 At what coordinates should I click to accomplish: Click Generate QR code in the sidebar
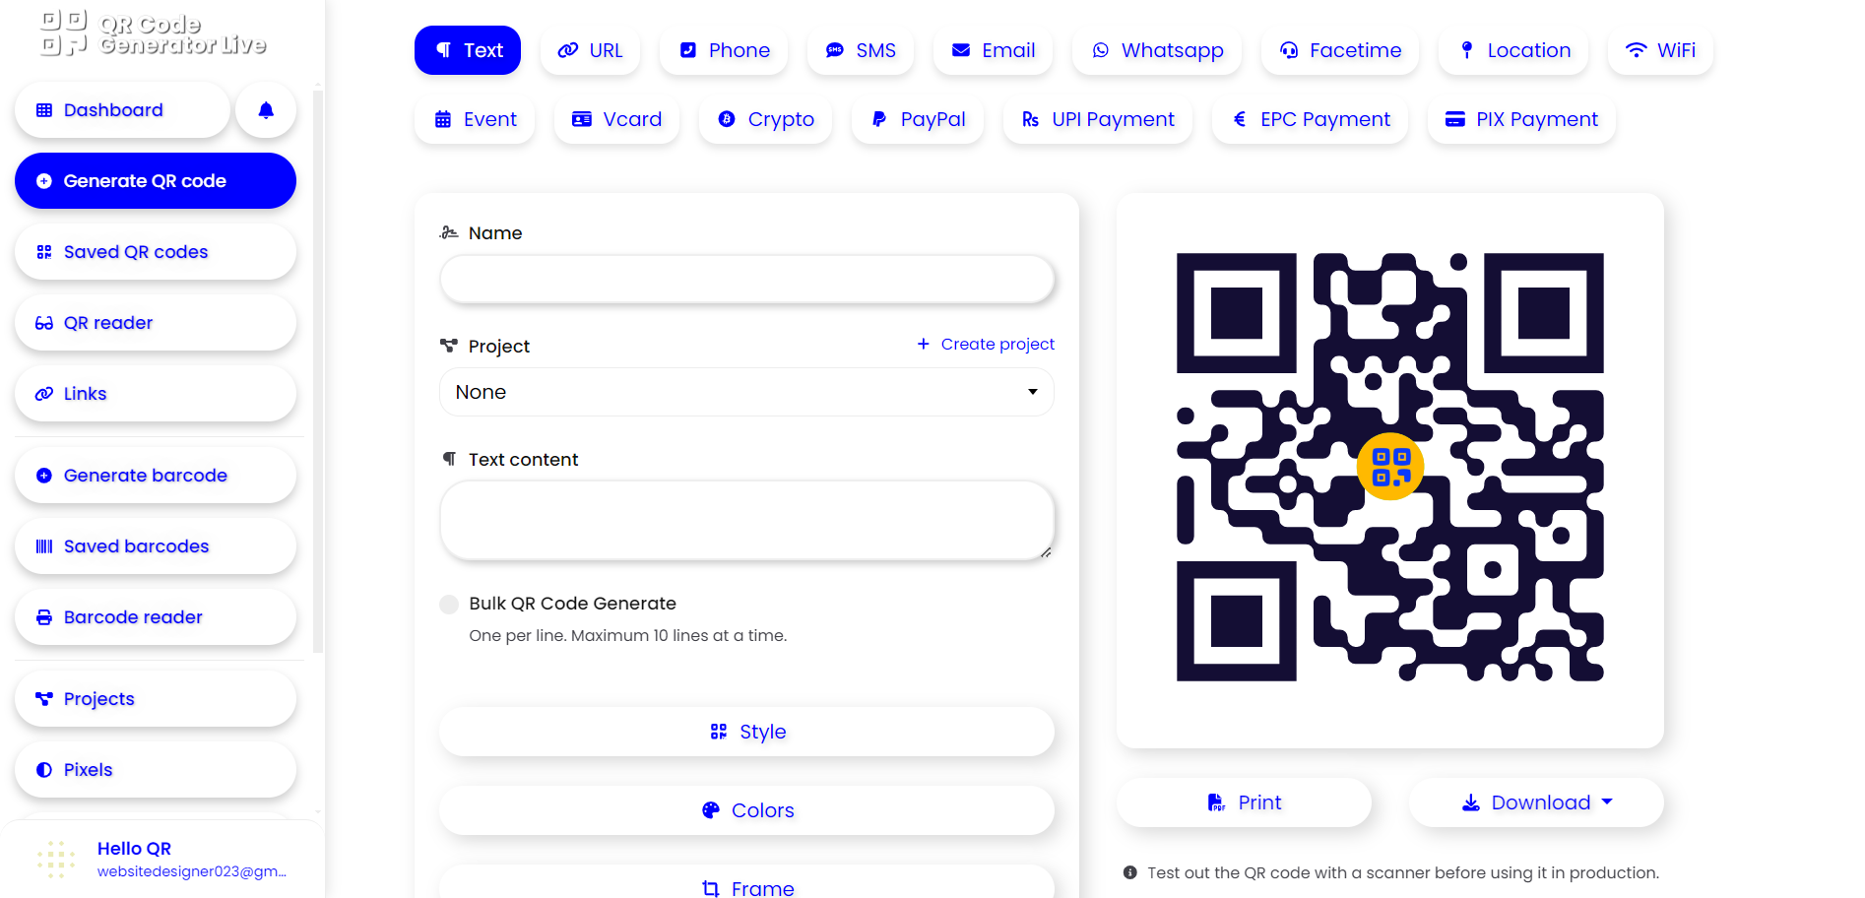(156, 181)
